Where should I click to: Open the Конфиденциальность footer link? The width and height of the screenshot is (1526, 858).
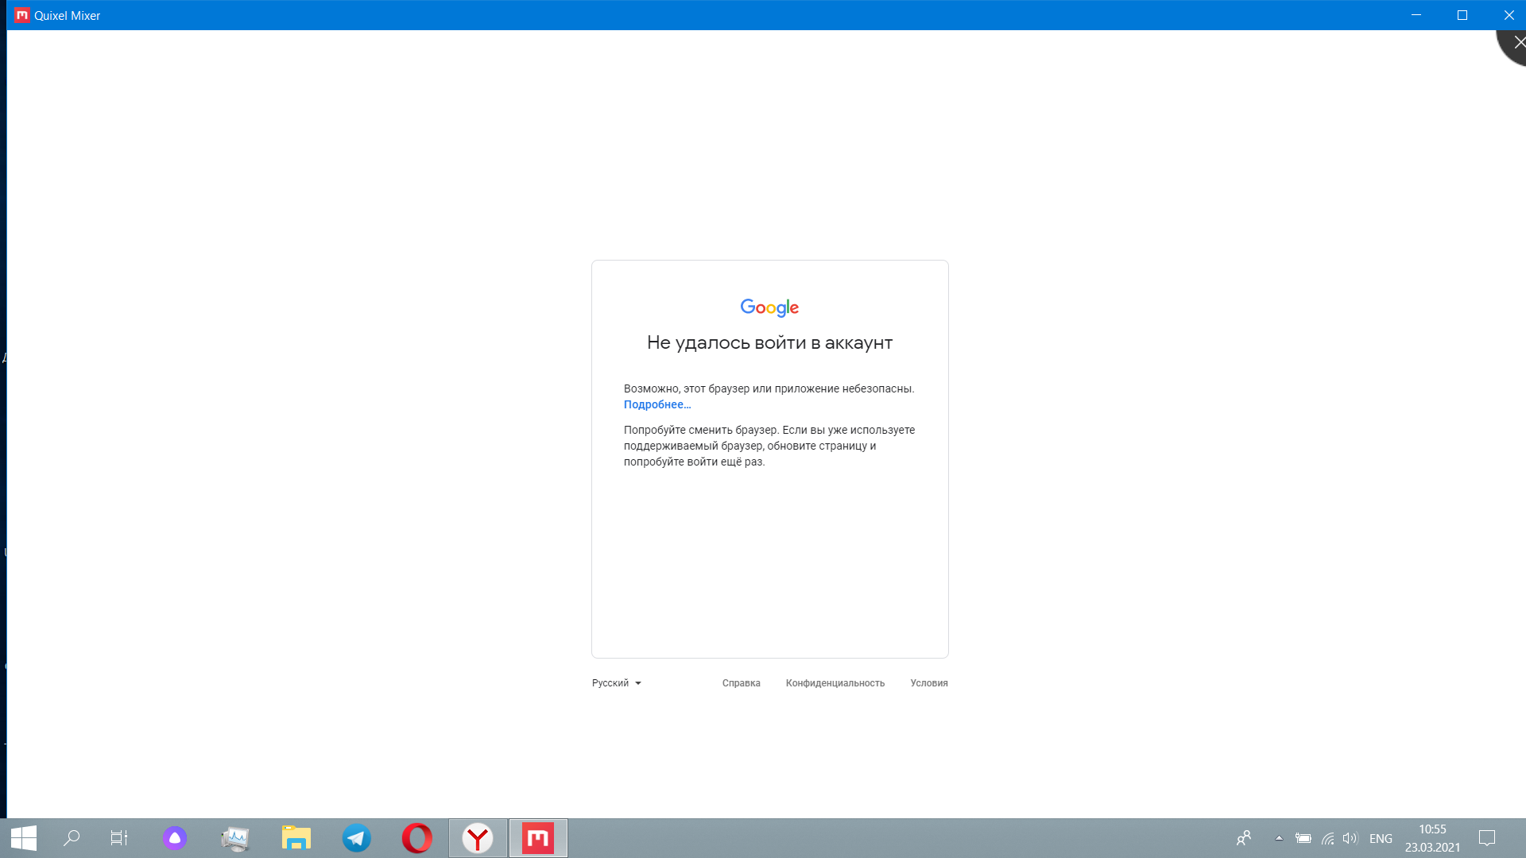pyautogui.click(x=835, y=683)
